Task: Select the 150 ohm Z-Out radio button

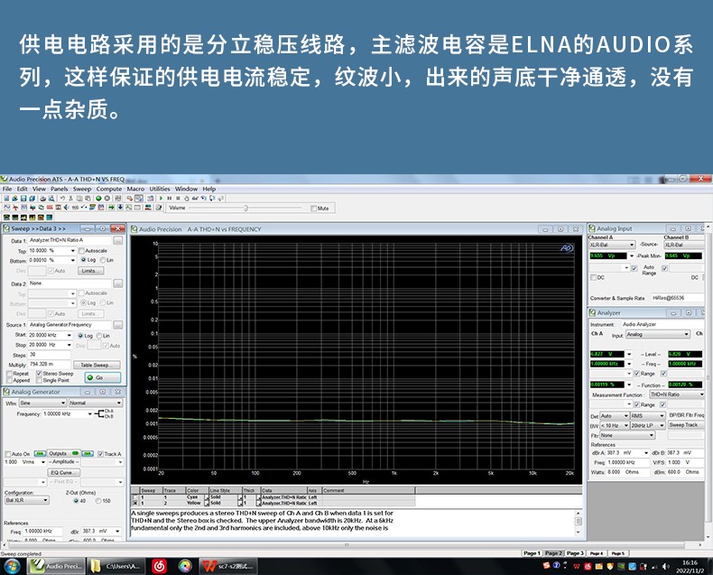Action: [98, 501]
